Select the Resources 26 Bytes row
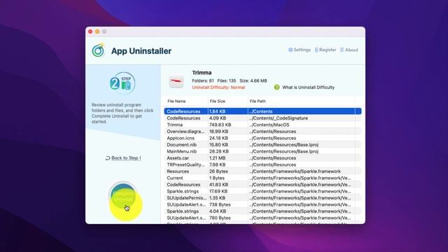The height and width of the screenshot is (252, 448). (262, 171)
